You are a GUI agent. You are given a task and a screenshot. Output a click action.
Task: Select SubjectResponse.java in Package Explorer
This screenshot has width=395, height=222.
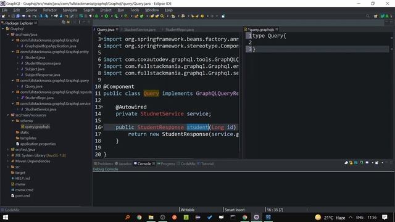point(43,75)
